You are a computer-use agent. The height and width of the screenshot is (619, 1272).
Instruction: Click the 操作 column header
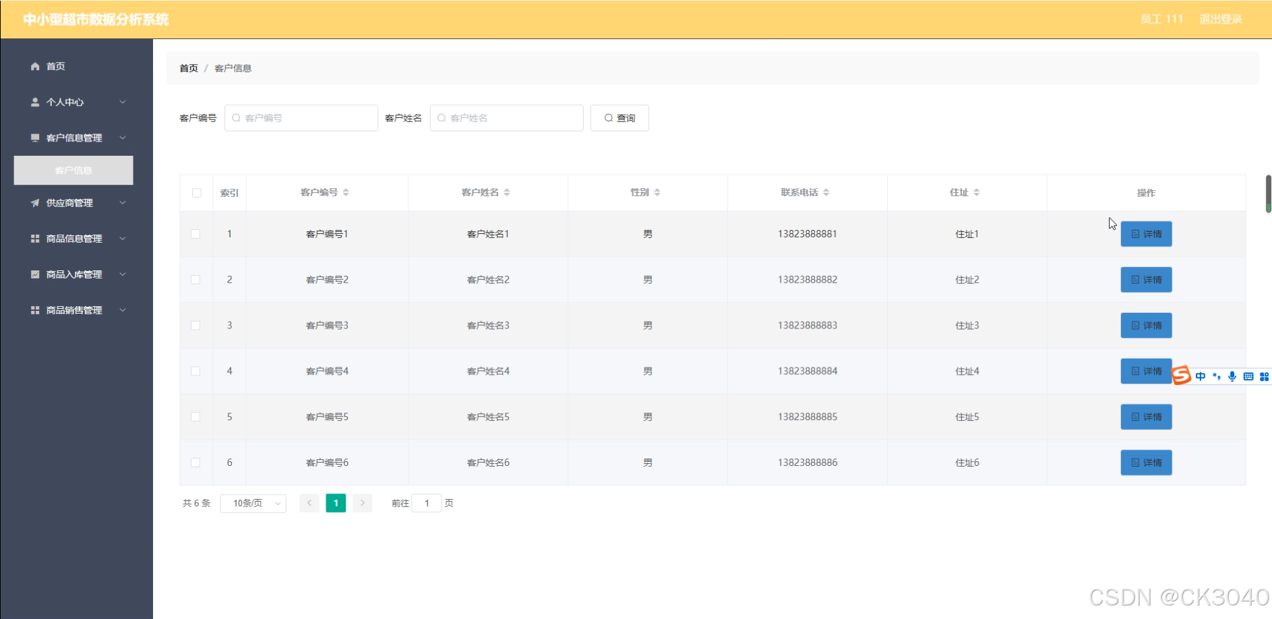(x=1146, y=193)
